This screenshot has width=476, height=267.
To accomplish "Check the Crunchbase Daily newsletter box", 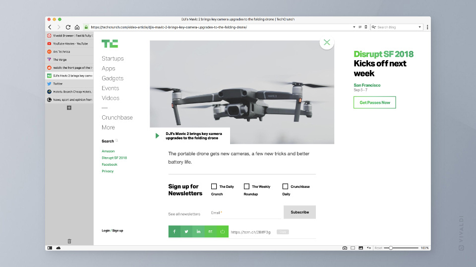I will [285, 186].
